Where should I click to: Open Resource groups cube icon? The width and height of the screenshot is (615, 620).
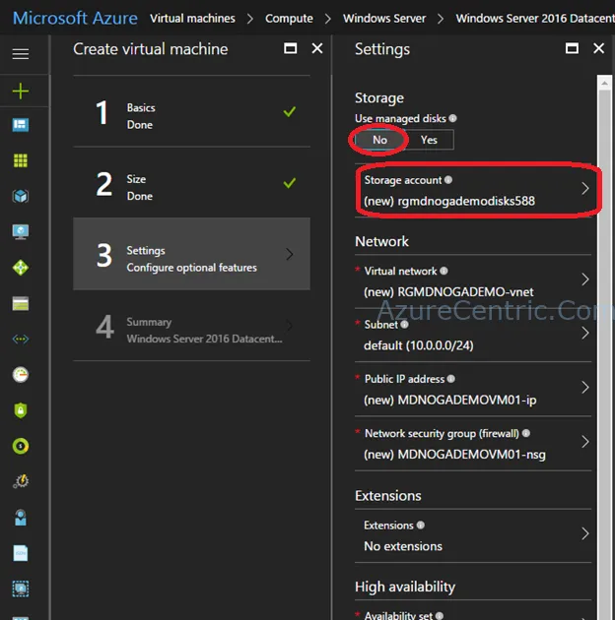tap(21, 196)
